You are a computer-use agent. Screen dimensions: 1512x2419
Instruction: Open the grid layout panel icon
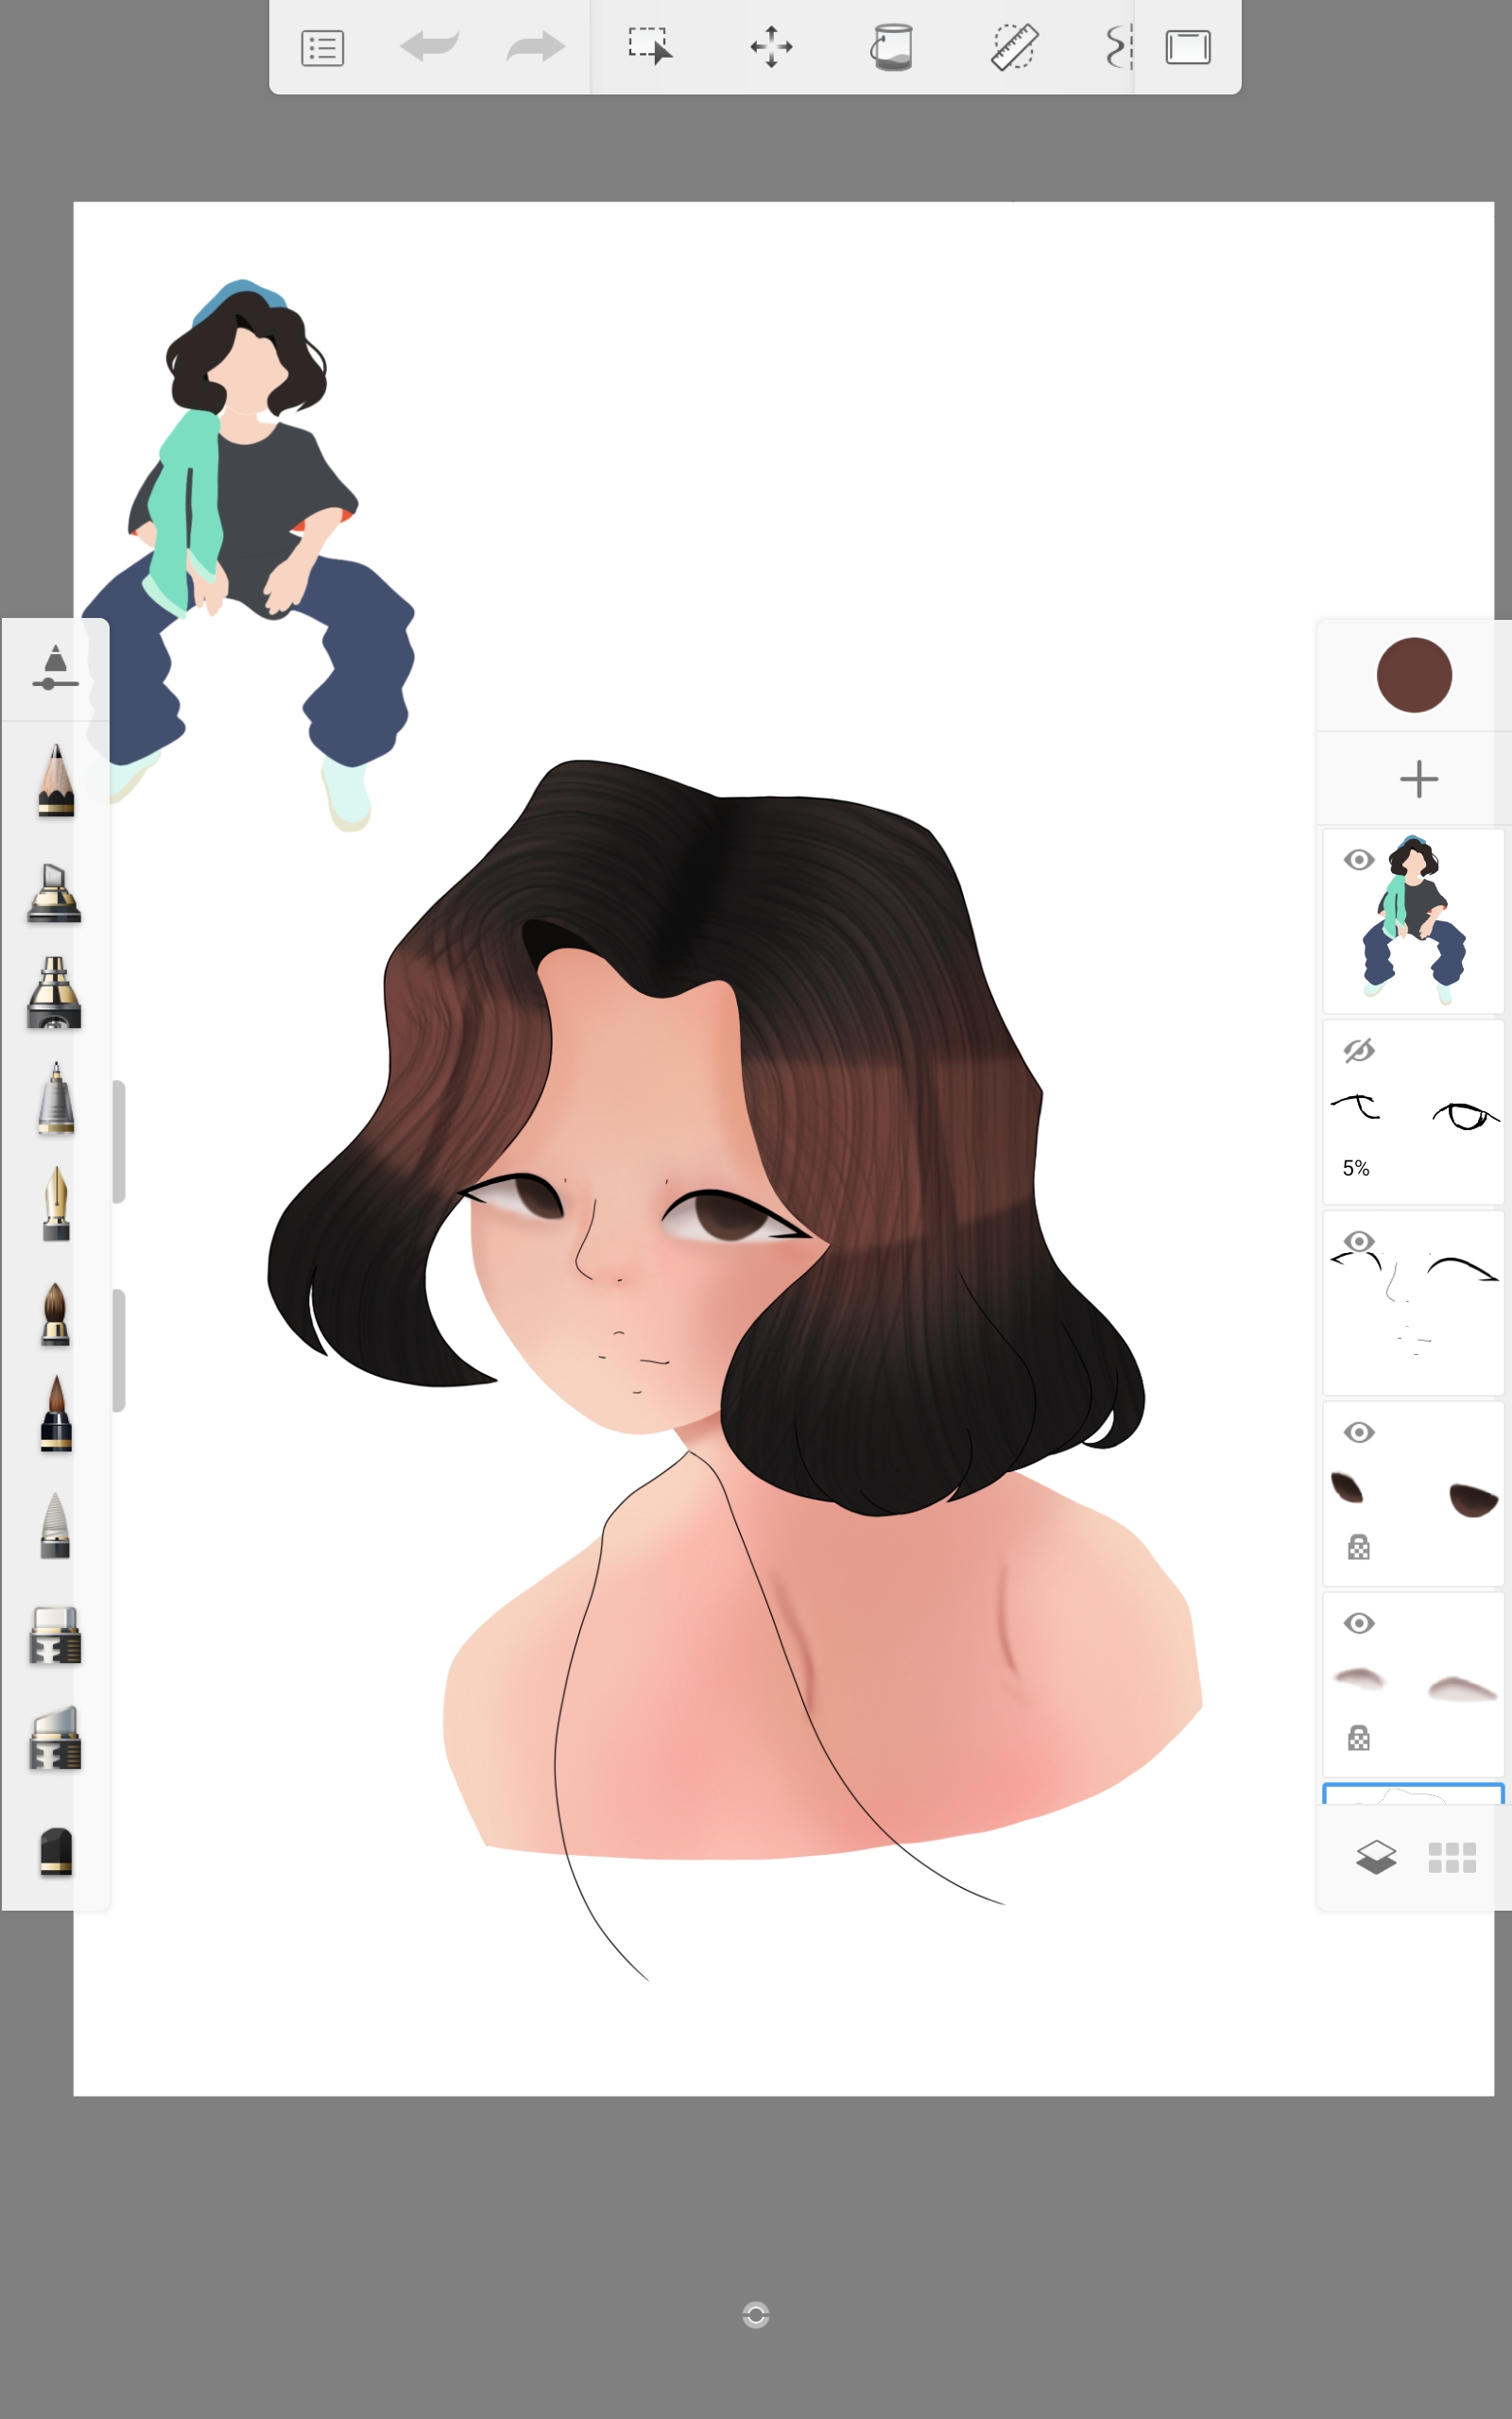point(1452,1859)
